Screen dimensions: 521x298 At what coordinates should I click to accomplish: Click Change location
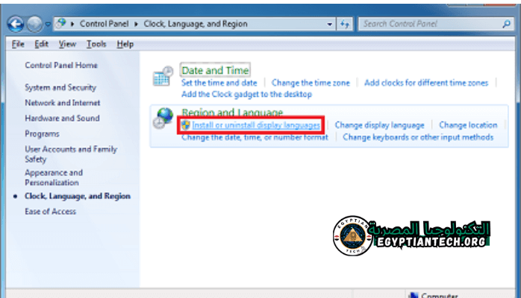coord(468,125)
